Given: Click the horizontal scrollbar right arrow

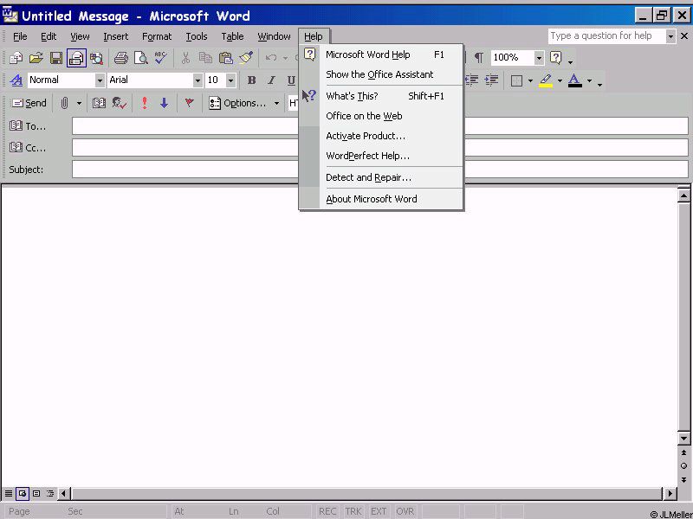Looking at the screenshot, I should click(x=670, y=493).
